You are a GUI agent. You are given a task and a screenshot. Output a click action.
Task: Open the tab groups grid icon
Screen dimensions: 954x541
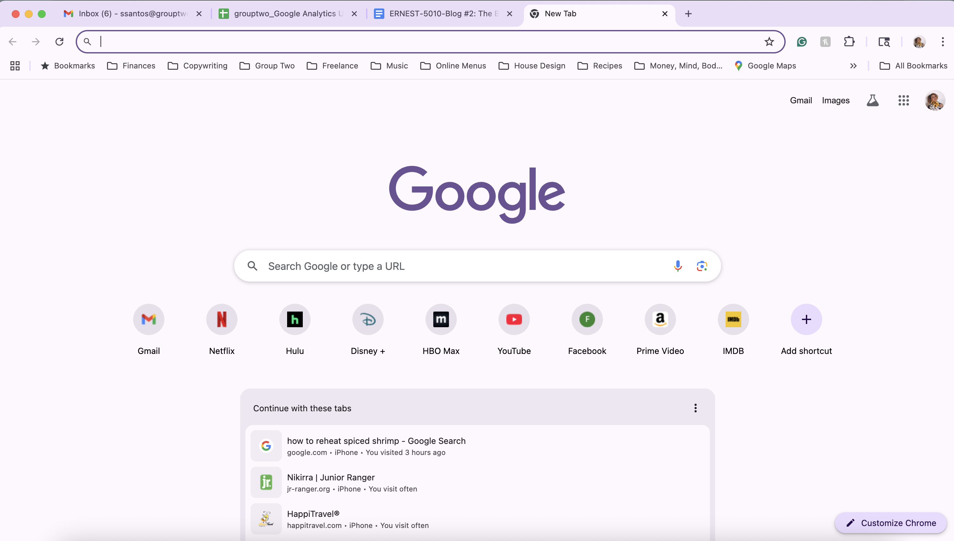tap(15, 66)
